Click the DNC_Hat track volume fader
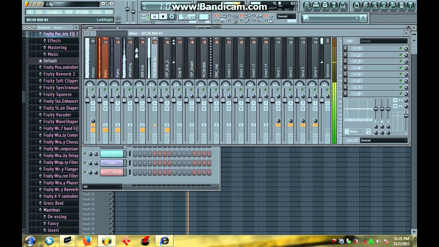The image size is (439, 247). (211, 100)
